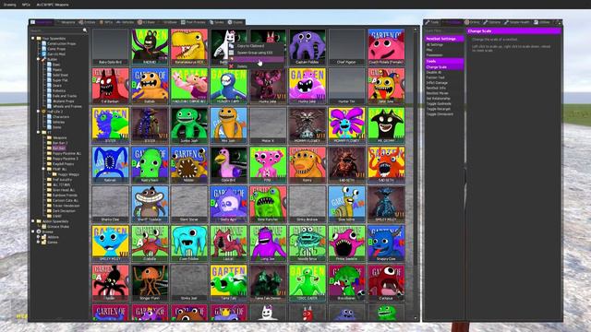Viewport: 591px width, 332px height.
Task: Collapse the Your Spawnlists tree node
Action: click(x=33, y=39)
